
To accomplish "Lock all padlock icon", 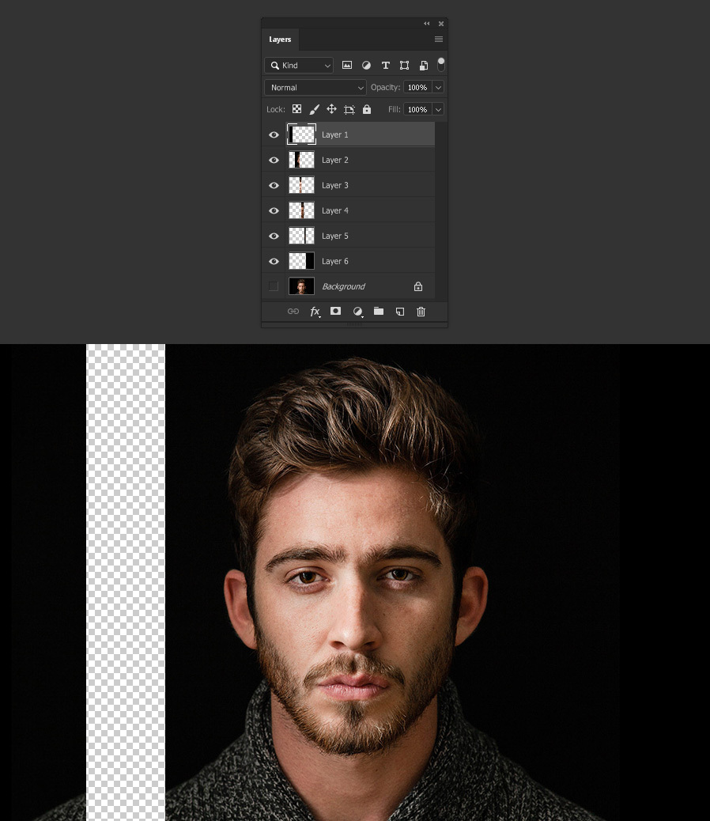I will [367, 109].
